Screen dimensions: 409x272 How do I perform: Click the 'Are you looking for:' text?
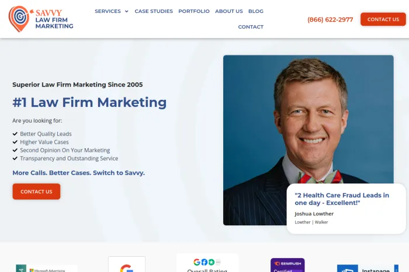tap(37, 121)
